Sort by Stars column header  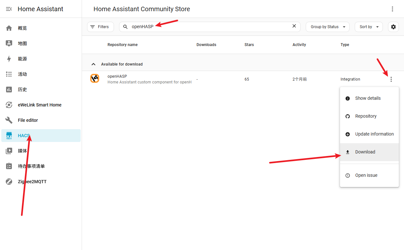tap(249, 45)
